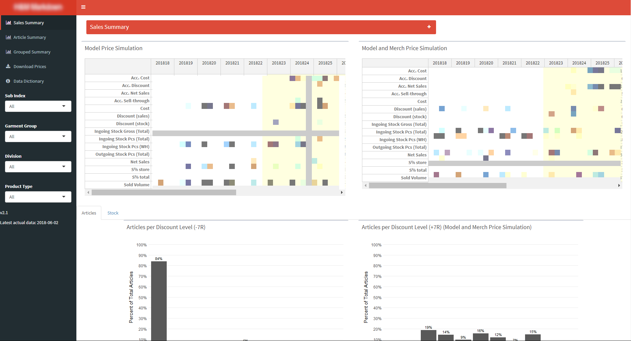The image size is (631, 341).
Task: Click right arrow of Model and Merch table scrollbar
Action: click(x=619, y=185)
